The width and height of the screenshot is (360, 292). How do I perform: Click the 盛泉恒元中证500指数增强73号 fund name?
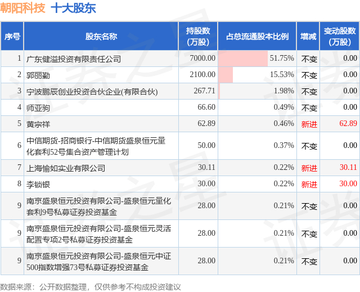99,261
